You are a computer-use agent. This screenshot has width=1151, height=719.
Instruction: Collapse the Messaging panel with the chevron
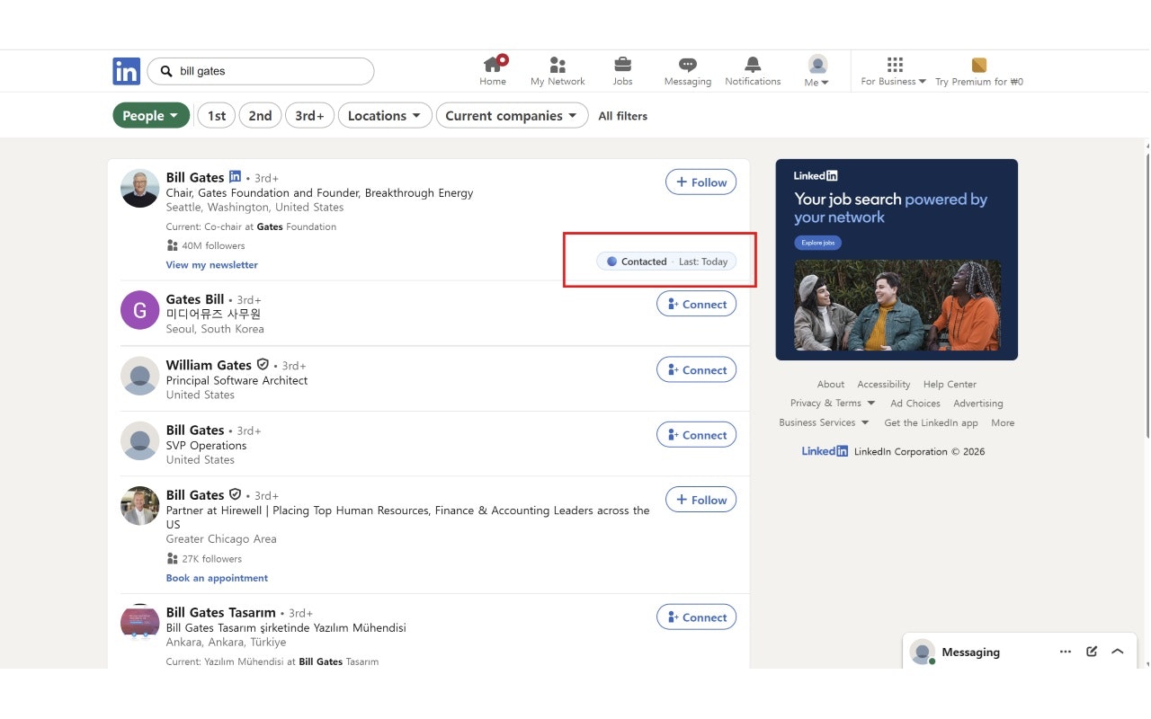tap(1117, 652)
